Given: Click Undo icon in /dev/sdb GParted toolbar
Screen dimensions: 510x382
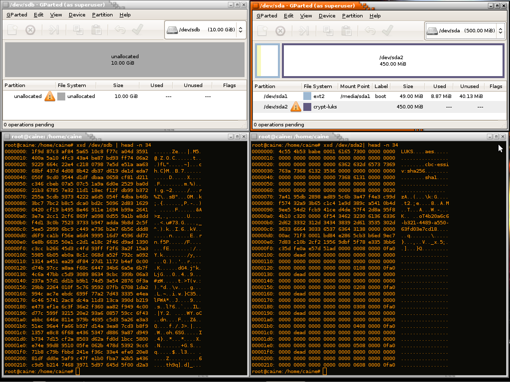Looking at the screenshot, I should (x=120, y=30).
